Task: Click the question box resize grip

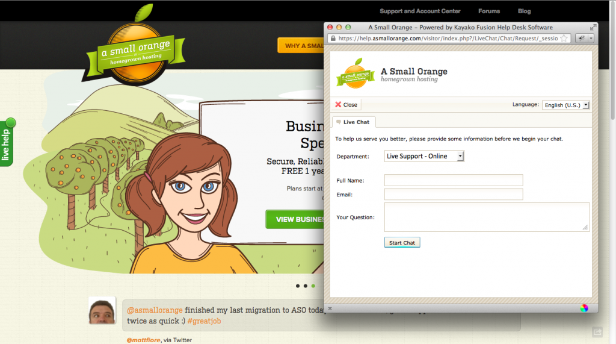Action: coord(585,228)
